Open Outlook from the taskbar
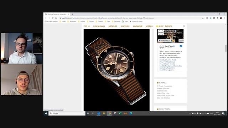Image resolution: width=228 pixels, height=128 pixels. pyautogui.click(x=99, y=113)
